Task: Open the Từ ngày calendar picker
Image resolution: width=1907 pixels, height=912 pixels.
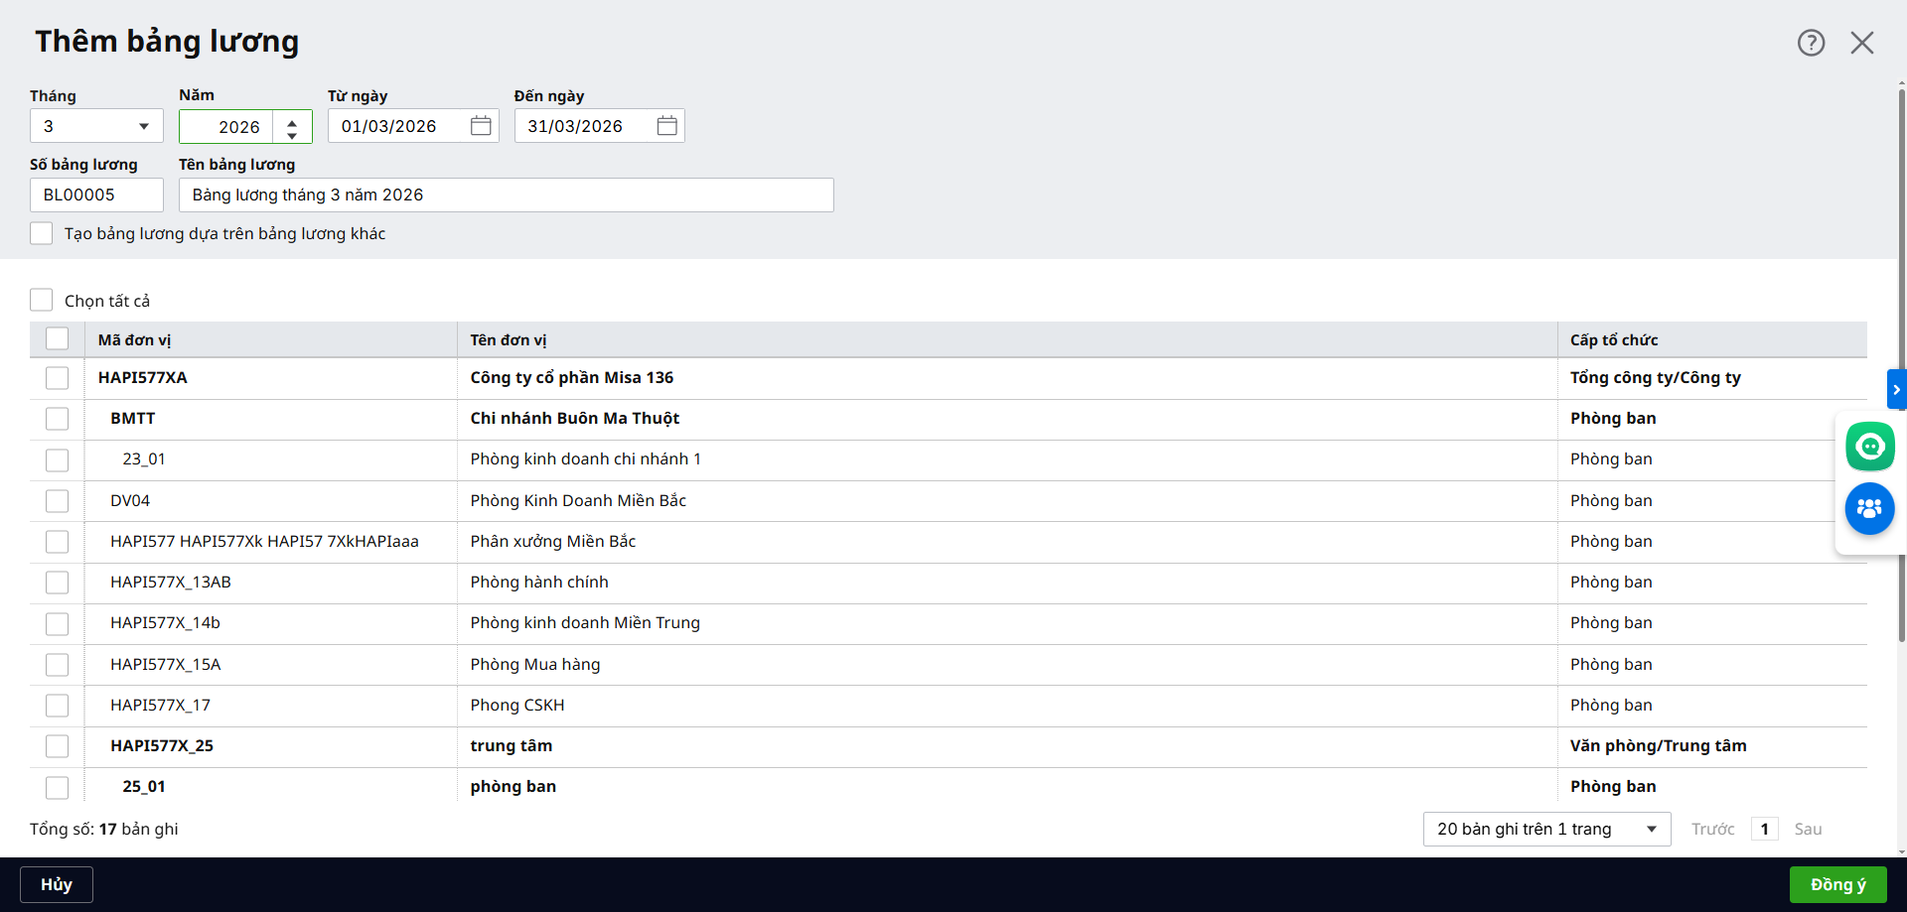Action: point(481,126)
